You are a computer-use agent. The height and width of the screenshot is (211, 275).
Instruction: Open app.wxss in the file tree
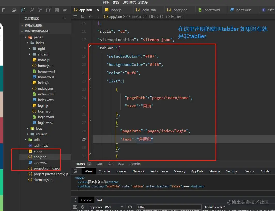(40, 163)
